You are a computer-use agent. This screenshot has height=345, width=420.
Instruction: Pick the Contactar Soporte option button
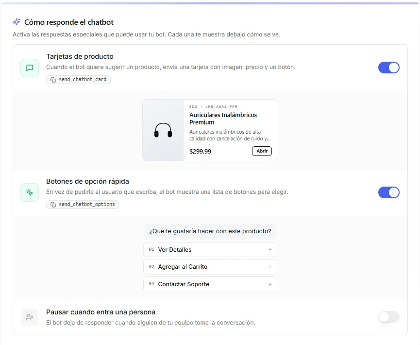click(x=210, y=284)
